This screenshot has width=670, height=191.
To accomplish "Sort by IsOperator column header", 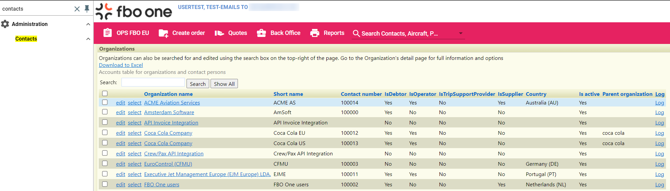I will tap(423, 94).
